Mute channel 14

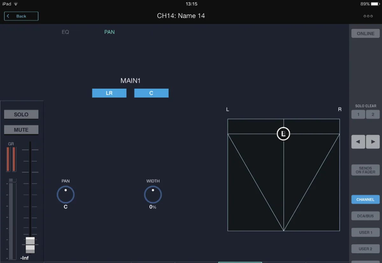click(21, 130)
